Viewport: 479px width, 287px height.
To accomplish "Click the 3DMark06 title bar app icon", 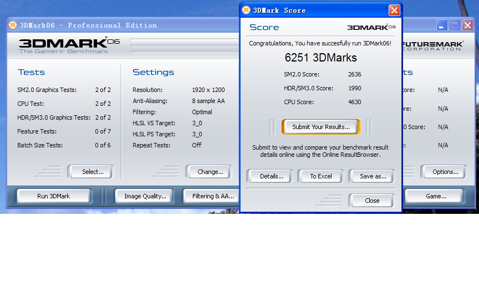I will point(13,25).
